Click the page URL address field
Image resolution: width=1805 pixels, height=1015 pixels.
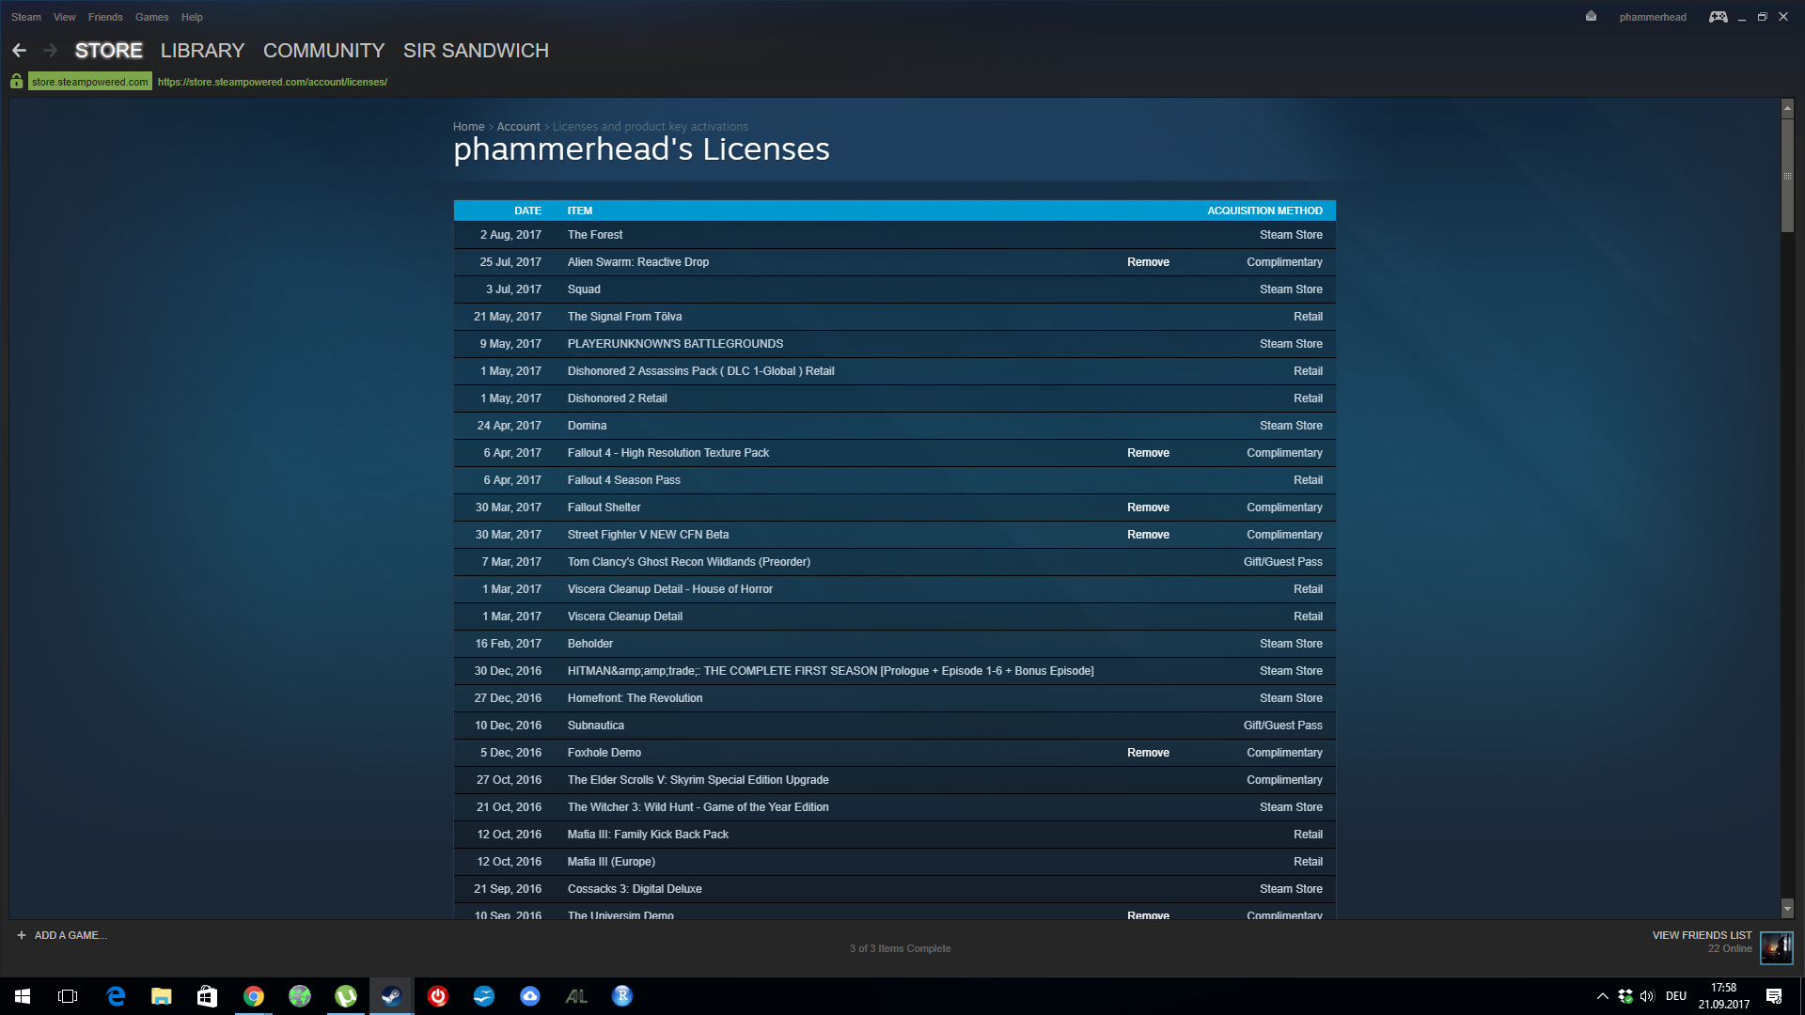[x=273, y=82]
